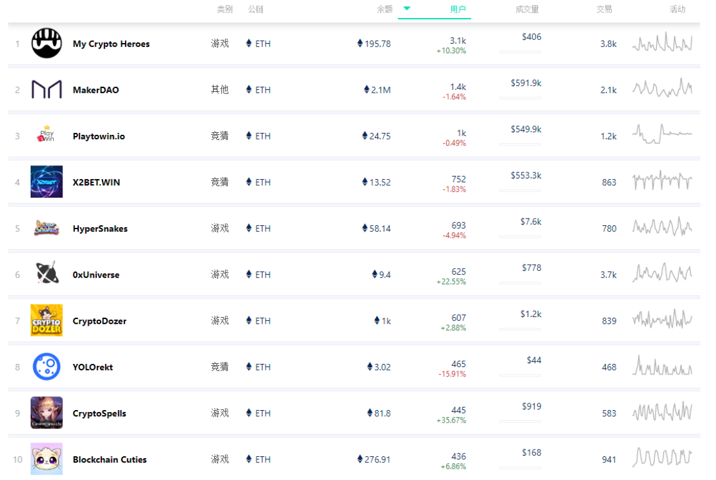Click the green sort arrow in the header
716x480 pixels.
407,8
